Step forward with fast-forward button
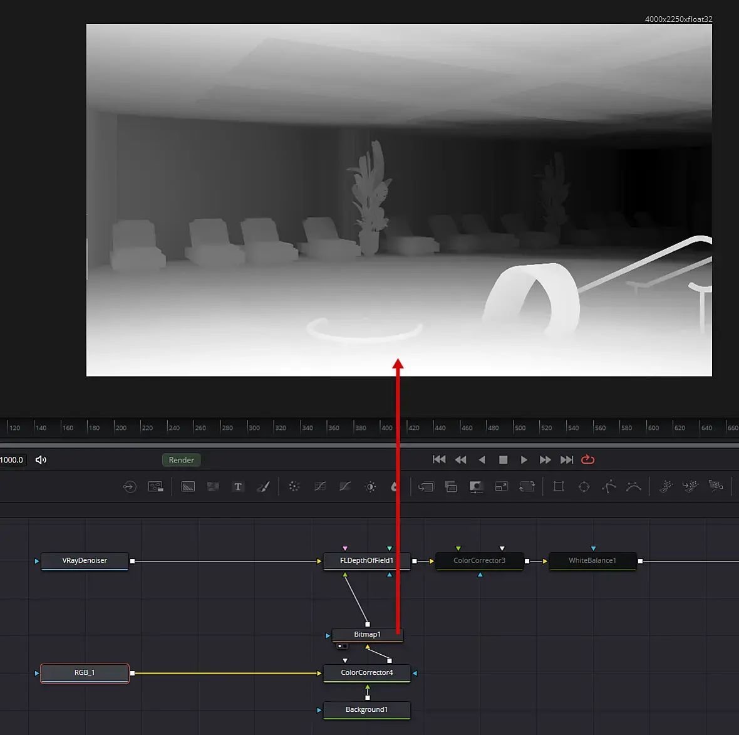This screenshot has height=735, width=739. pos(545,460)
